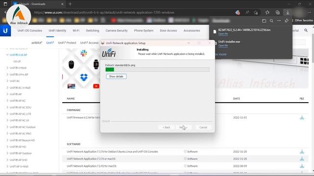The width and height of the screenshot is (314, 176).
Task: Click the tab actions icon at top-left
Action: pyautogui.click(x=5, y=4)
